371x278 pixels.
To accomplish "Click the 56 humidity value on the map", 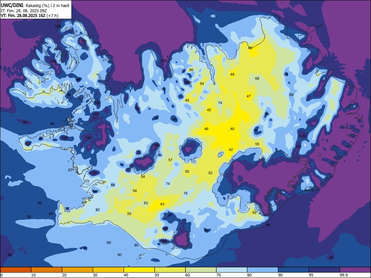I will click(x=191, y=70).
